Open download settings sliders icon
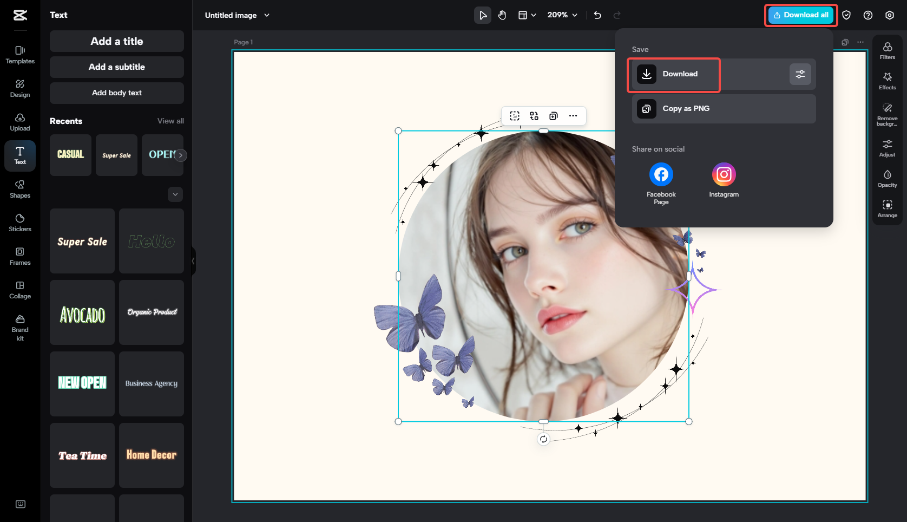Screen dimensions: 907x522 800,74
